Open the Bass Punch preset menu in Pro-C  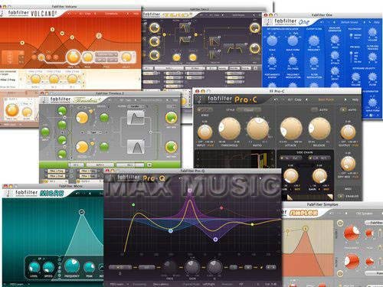click(x=326, y=99)
